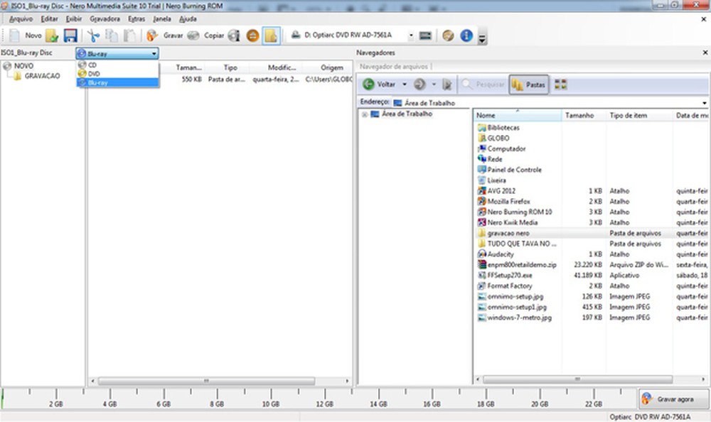Open the Nero cover designer disc icon
The width and height of the screenshot is (711, 422).
[448, 36]
